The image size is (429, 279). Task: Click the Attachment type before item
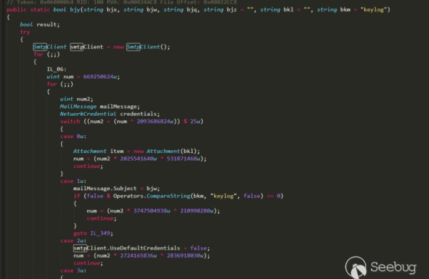pos(89,151)
